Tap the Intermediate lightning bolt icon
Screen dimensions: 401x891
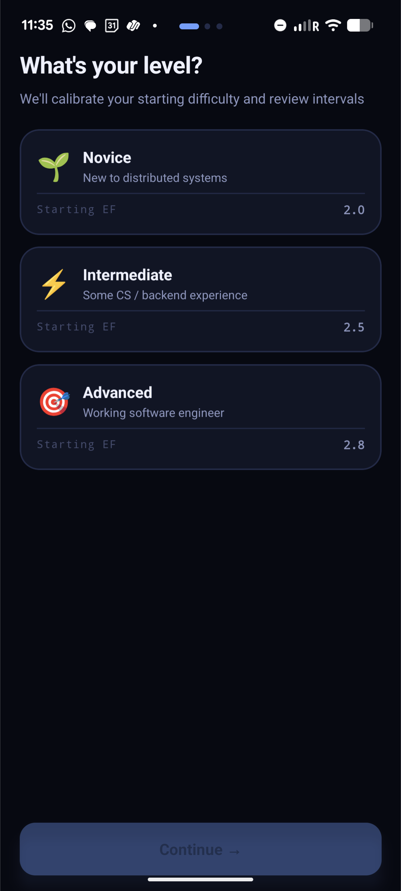(54, 284)
